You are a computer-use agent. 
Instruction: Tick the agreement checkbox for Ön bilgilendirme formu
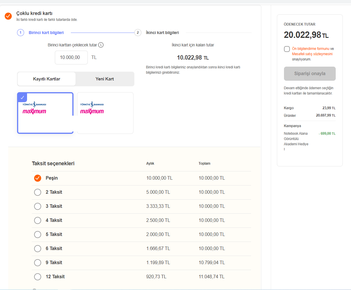287,49
